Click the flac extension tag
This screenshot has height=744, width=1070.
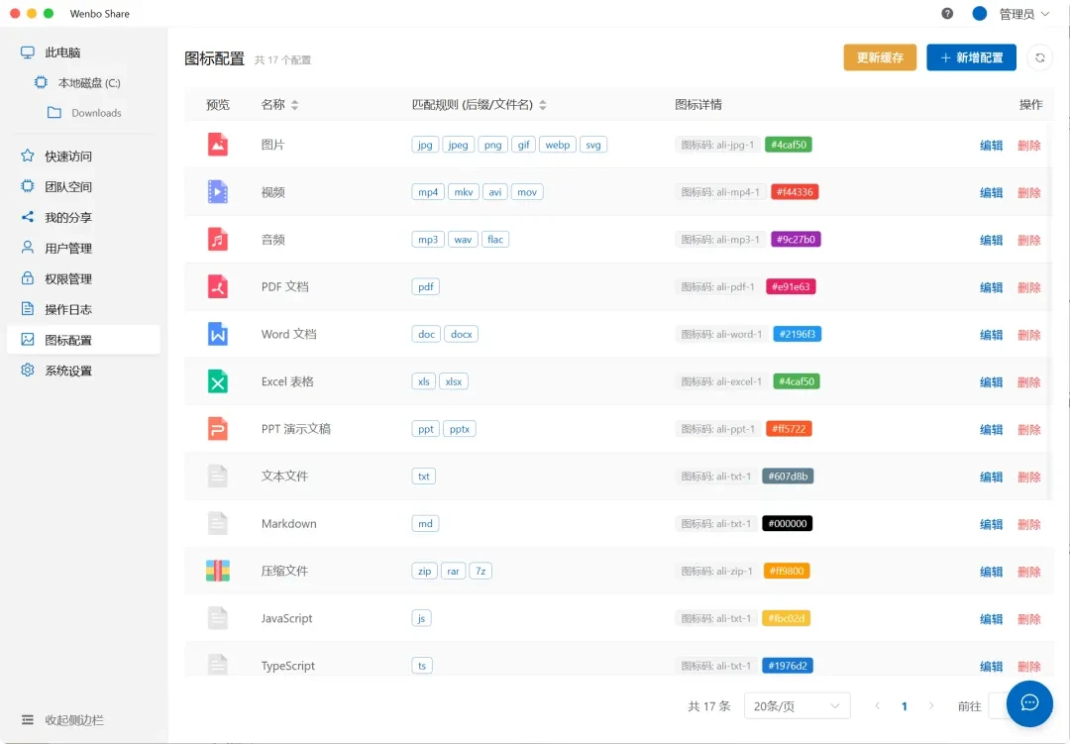pyautogui.click(x=495, y=240)
